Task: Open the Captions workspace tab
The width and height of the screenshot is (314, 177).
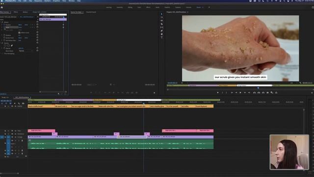Action: point(178,7)
